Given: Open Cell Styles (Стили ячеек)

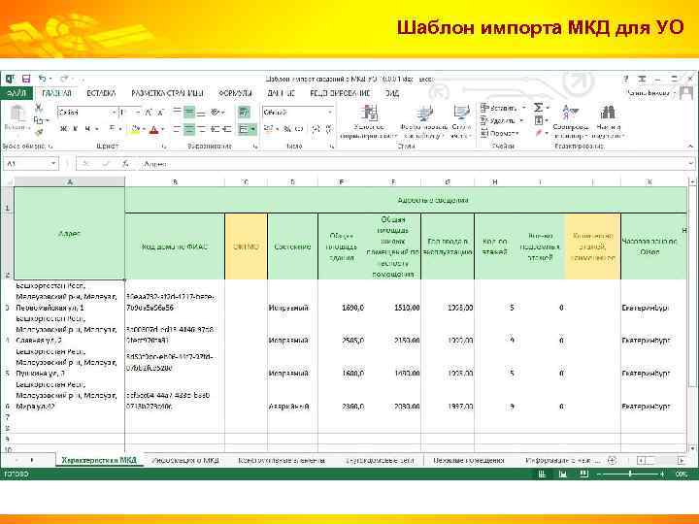Looking at the screenshot, I should [461, 122].
